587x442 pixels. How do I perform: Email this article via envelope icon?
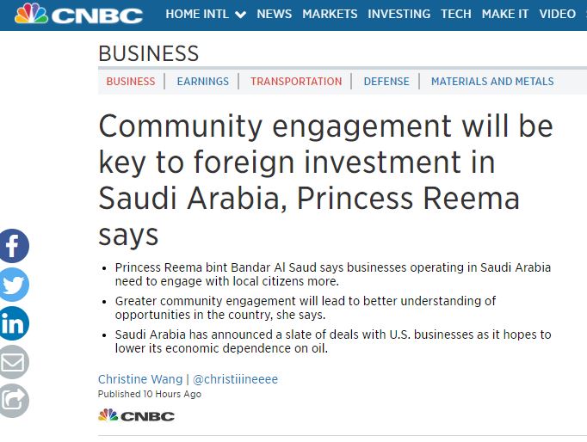coord(14,362)
